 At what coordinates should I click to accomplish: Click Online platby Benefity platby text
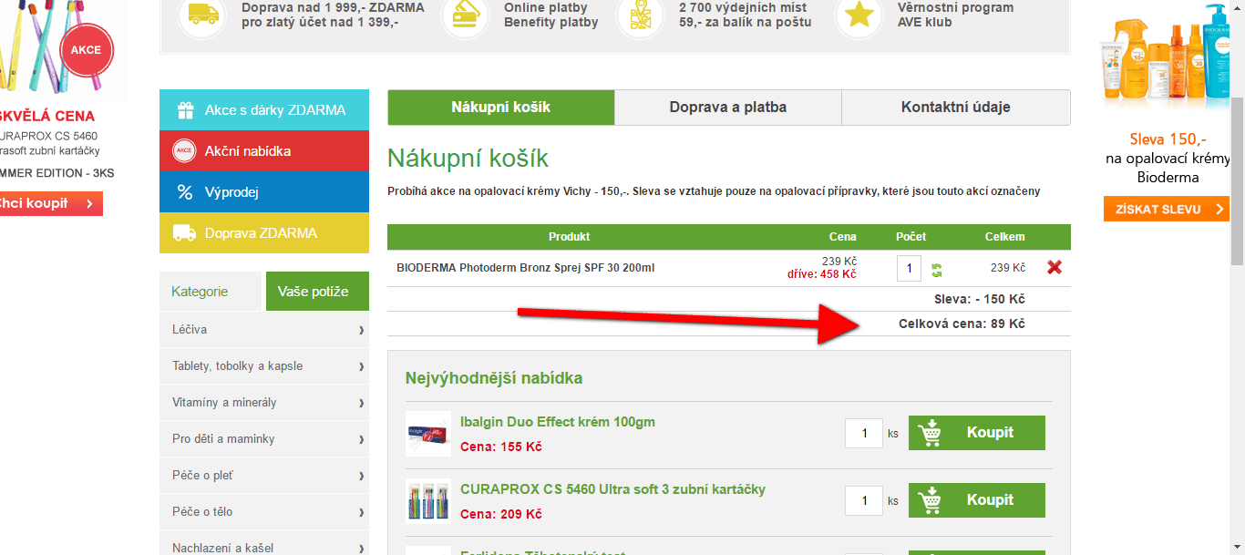(x=551, y=15)
